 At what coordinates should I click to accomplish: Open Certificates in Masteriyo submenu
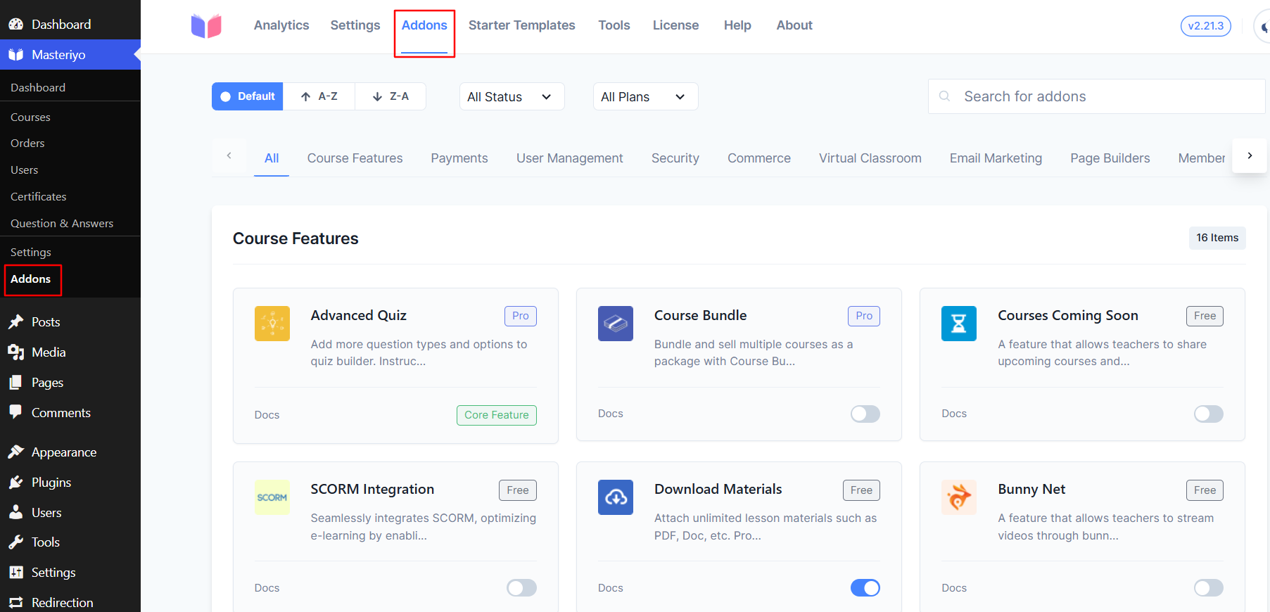39,196
